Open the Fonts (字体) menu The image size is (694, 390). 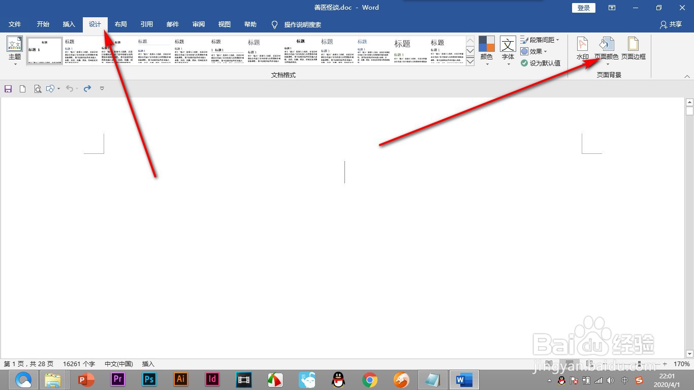[508, 51]
